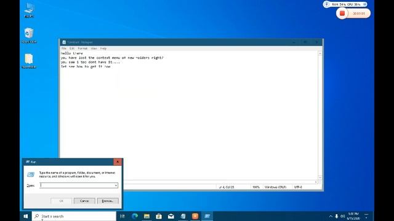
Task: Click the RAM and CPU usage readout
Action: (346, 4)
